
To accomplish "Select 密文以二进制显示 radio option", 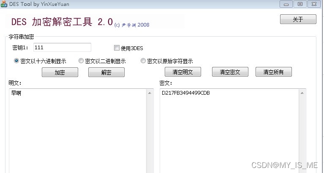I will (x=81, y=61).
